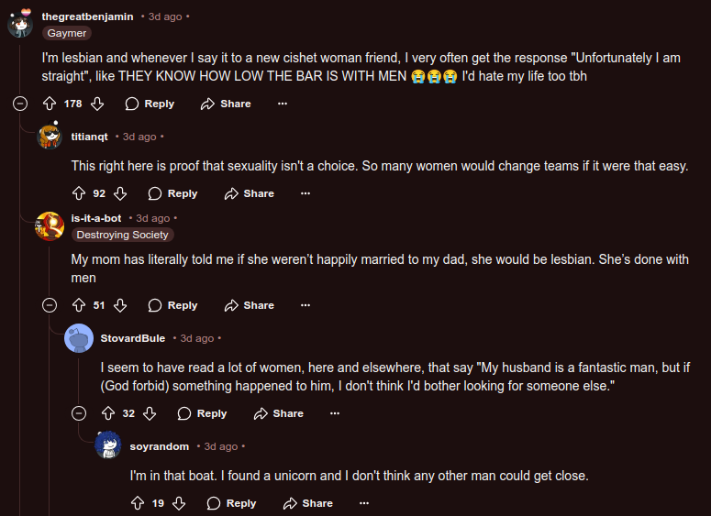Collapse StovardBule's comment thread

[x=79, y=413]
